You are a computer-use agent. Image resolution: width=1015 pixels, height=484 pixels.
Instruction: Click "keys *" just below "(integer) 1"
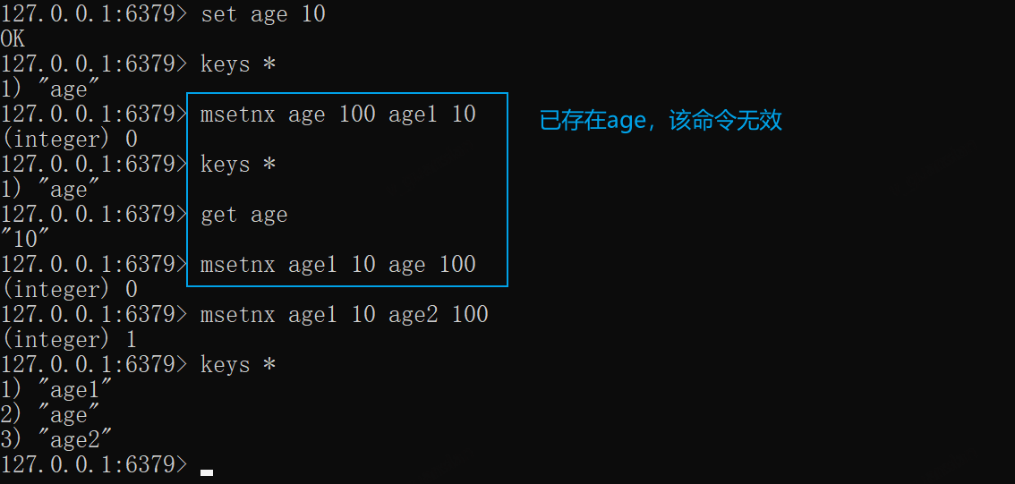pos(237,365)
